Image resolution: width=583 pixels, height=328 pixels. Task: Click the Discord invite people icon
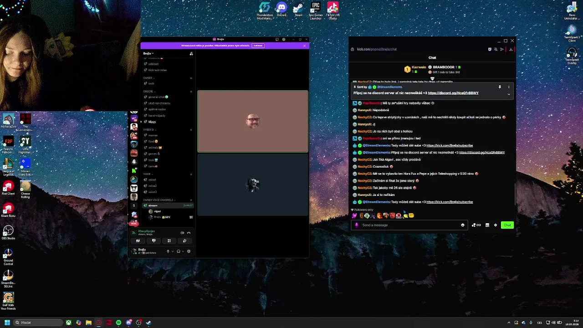point(191,54)
